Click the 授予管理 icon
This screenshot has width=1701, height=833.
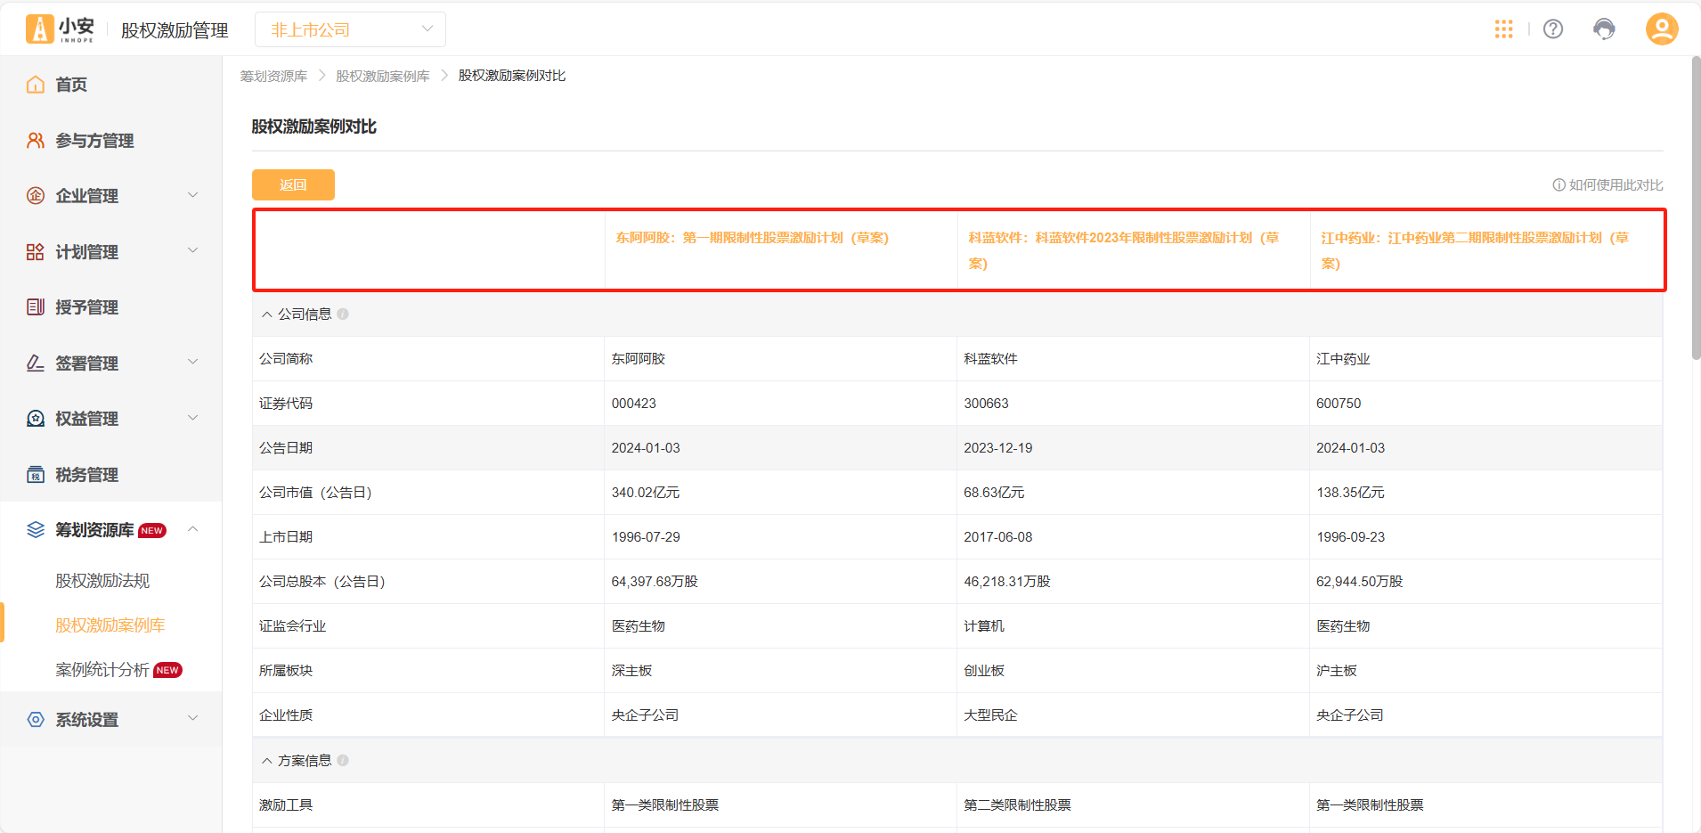tap(36, 307)
